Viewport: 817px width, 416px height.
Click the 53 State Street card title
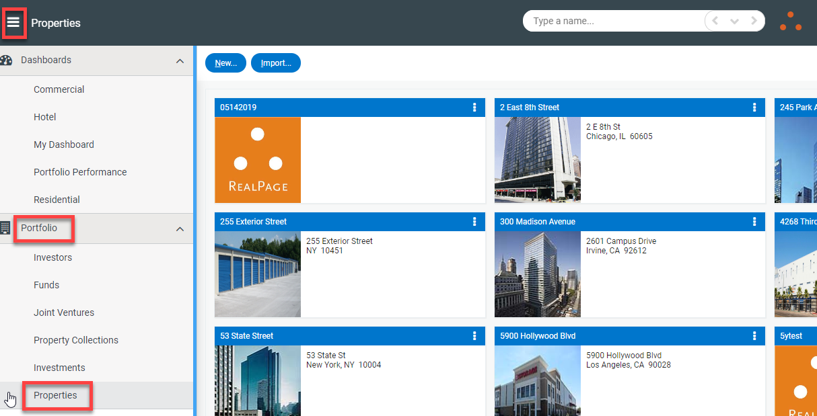point(247,336)
